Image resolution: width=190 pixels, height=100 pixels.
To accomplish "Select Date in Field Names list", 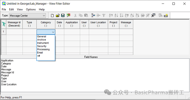I will tap(4, 66).
